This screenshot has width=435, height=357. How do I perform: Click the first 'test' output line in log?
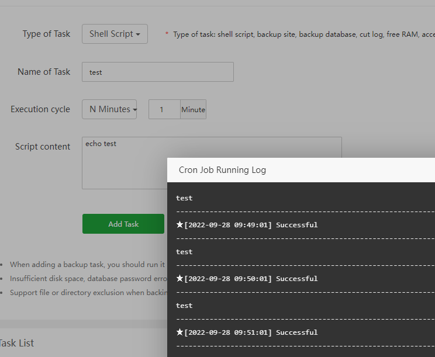184,198
